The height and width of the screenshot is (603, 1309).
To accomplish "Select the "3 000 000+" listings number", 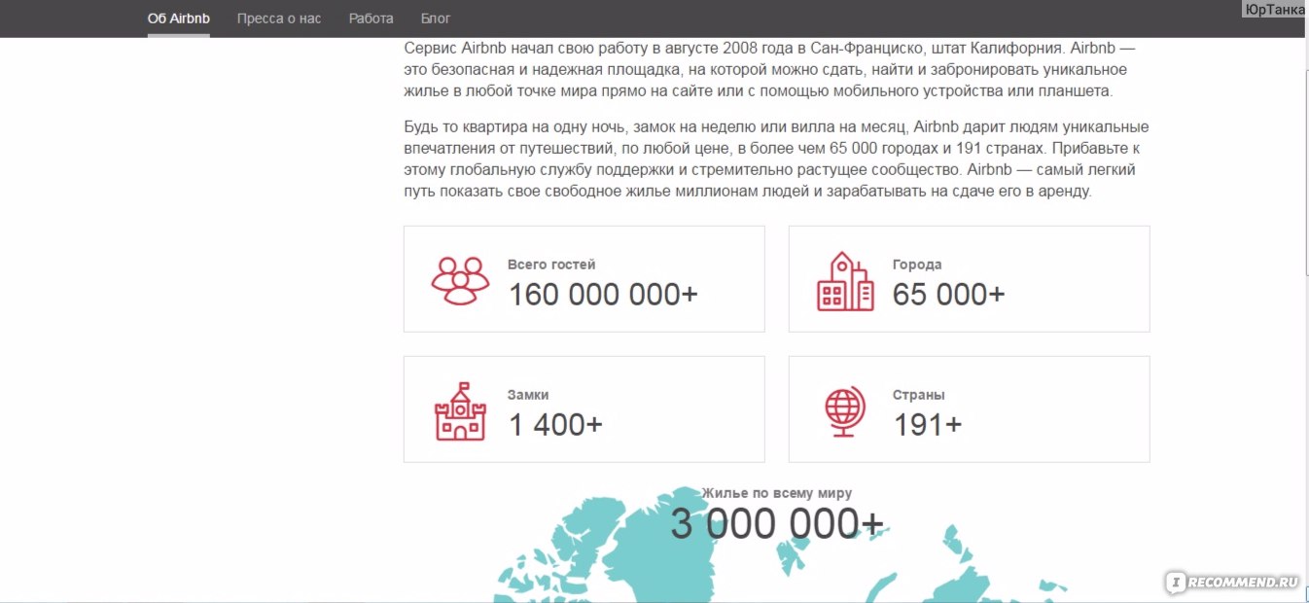I will pos(777,524).
